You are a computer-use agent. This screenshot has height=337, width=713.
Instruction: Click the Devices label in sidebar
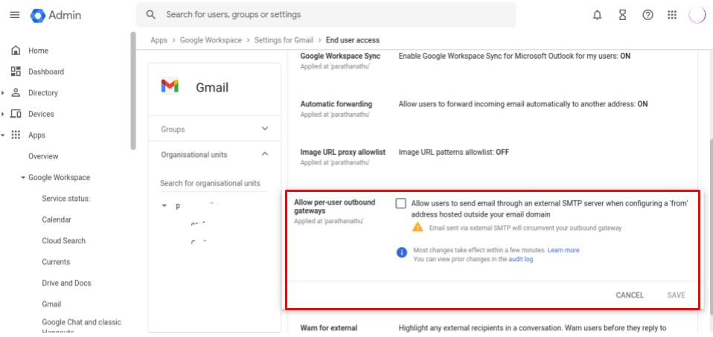point(41,114)
